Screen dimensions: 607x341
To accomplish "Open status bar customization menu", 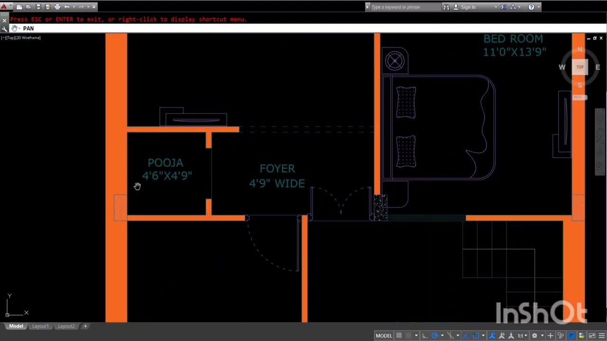I will [x=602, y=336].
